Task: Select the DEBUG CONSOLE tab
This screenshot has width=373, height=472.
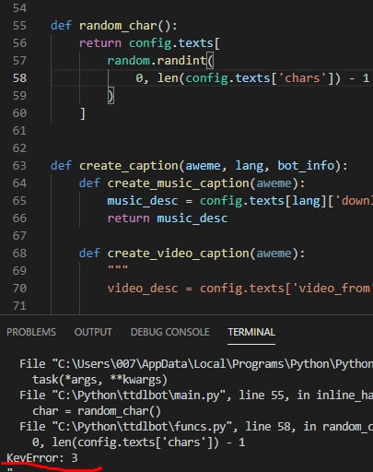Action: click(x=170, y=332)
